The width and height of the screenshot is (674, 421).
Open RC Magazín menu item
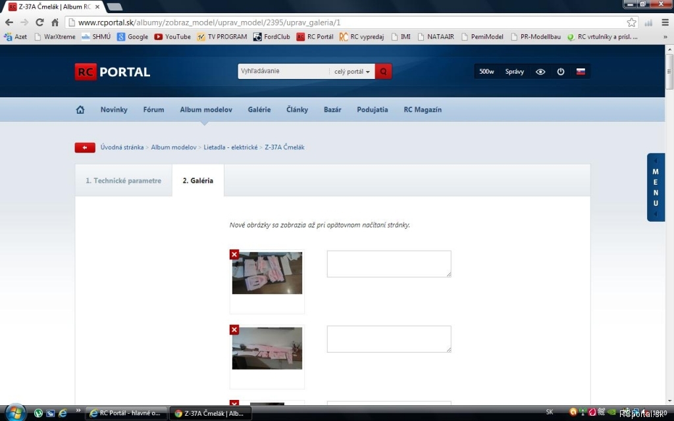coord(423,110)
